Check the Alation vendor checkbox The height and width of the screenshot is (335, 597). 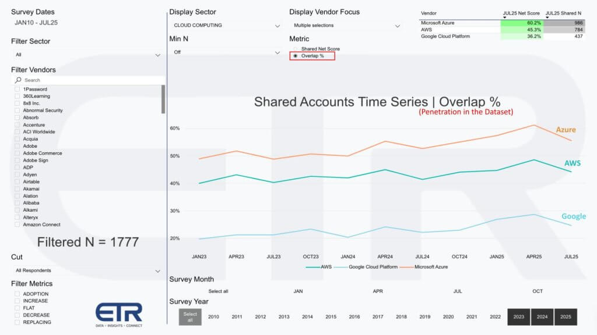(x=17, y=196)
